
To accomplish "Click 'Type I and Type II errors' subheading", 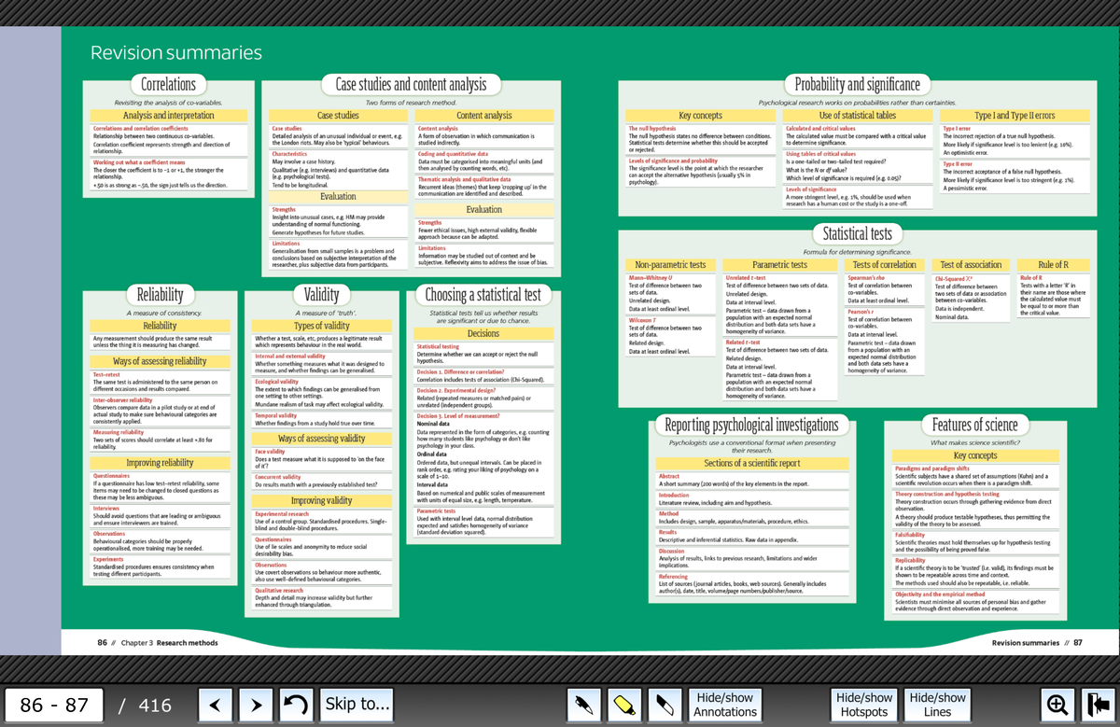I will coord(1015,116).
